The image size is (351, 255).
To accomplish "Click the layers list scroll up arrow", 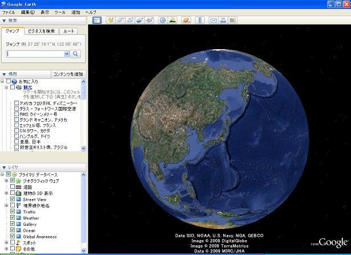I will tap(83, 175).
